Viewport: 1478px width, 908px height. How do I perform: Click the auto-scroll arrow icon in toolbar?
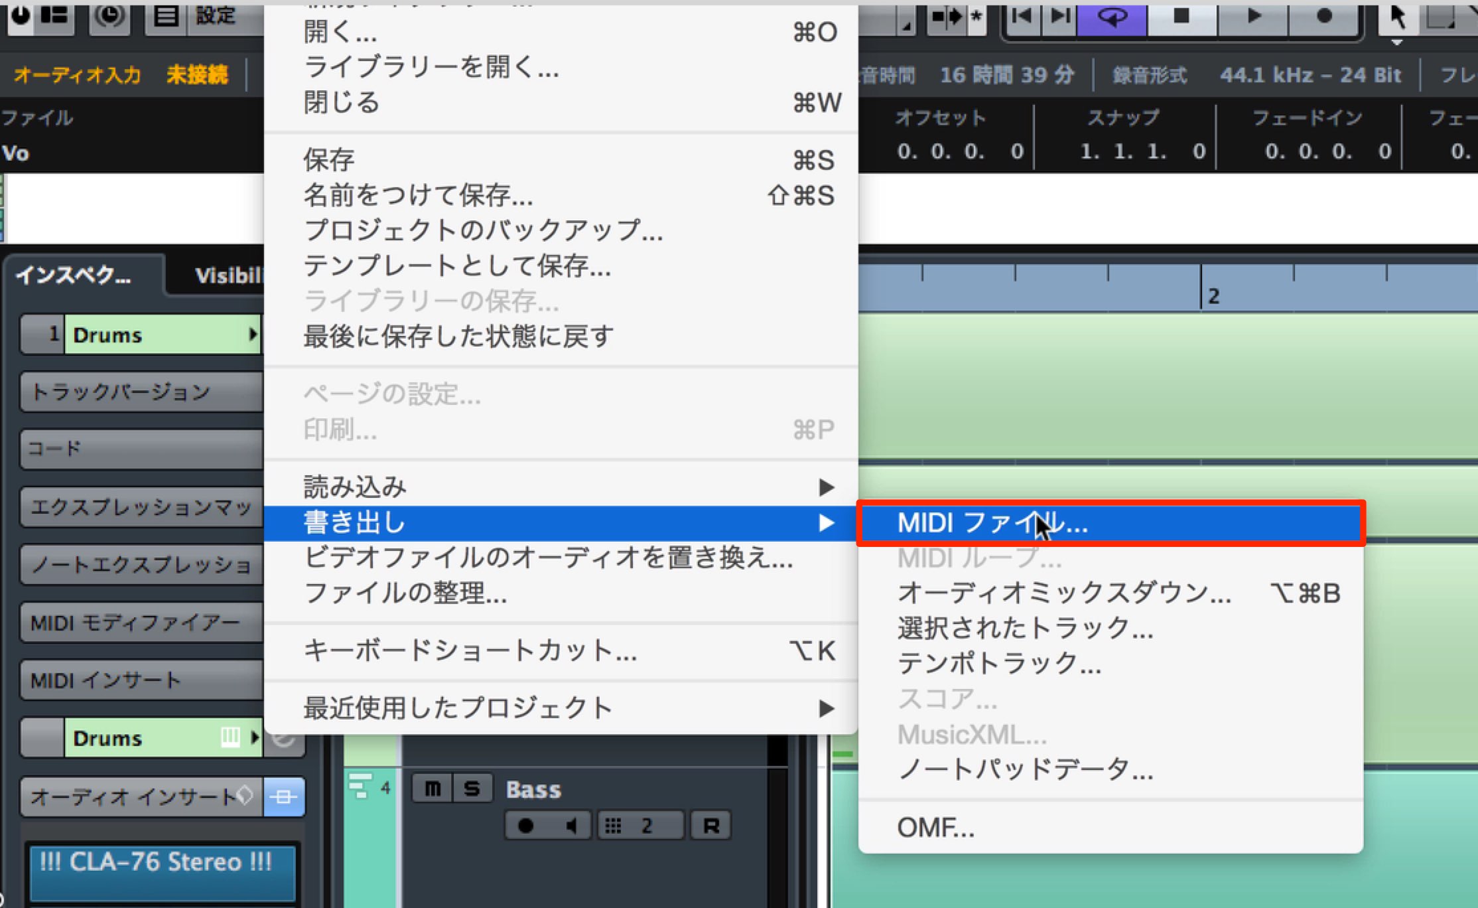946,17
